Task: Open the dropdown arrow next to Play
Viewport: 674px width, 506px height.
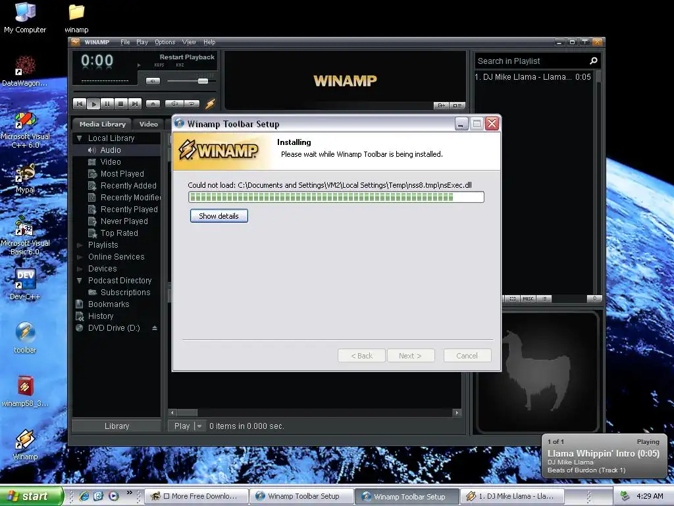Action: click(199, 426)
